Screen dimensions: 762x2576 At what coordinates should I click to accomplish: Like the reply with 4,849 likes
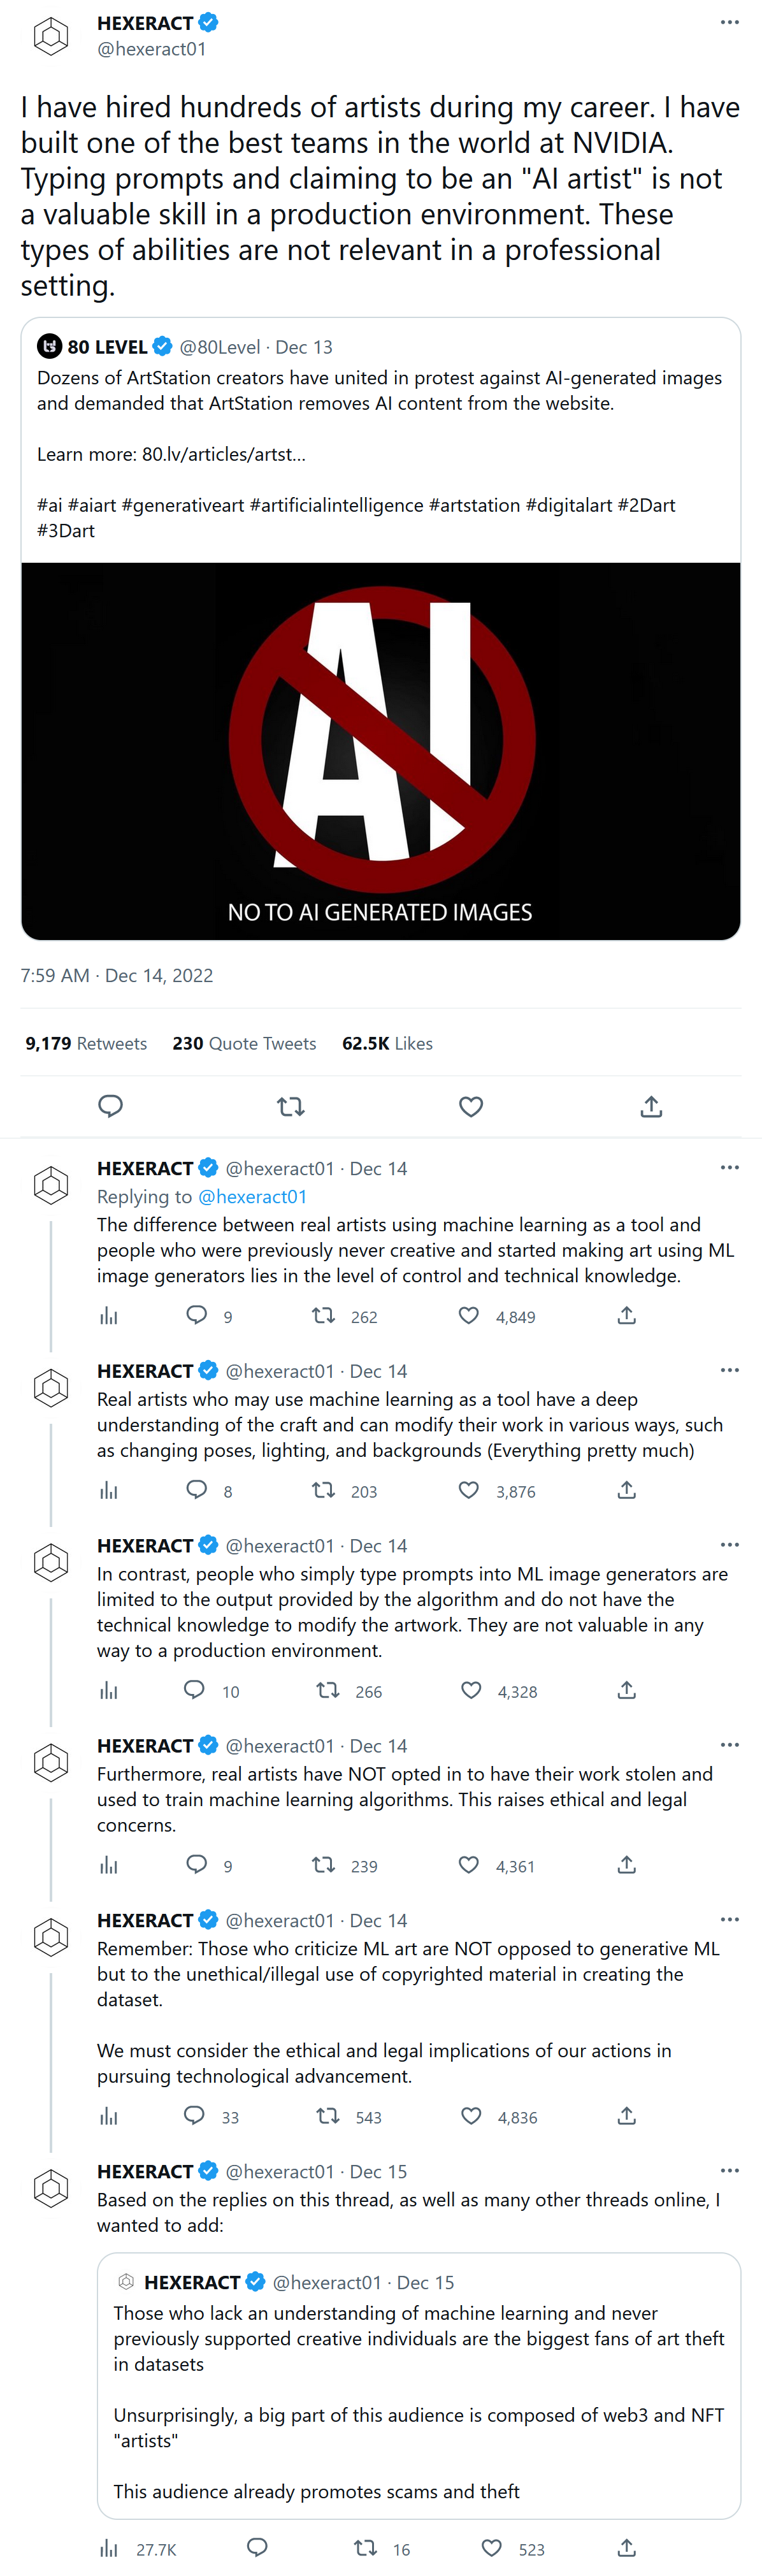point(469,1316)
